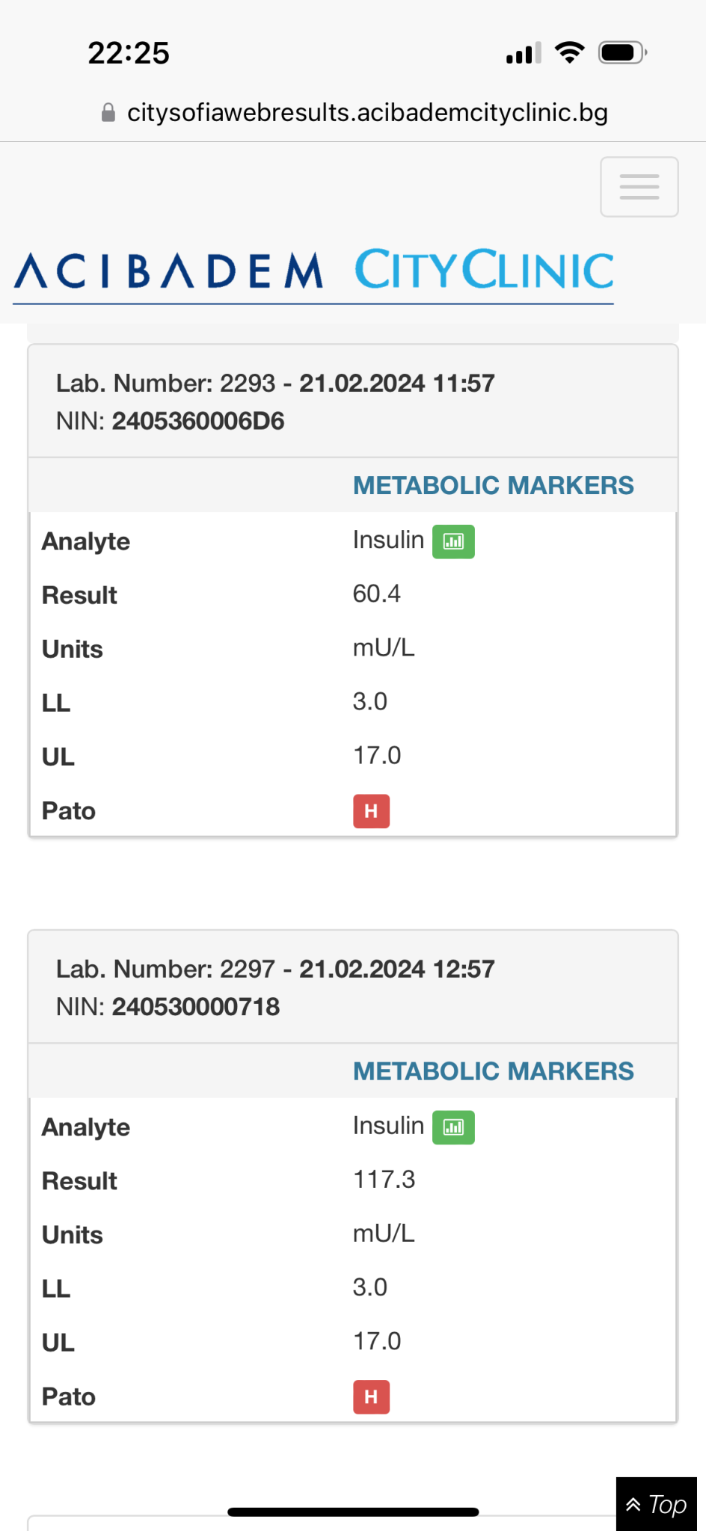Tap the home indicator bar at bottom
The image size is (706, 1531).
(x=353, y=1512)
